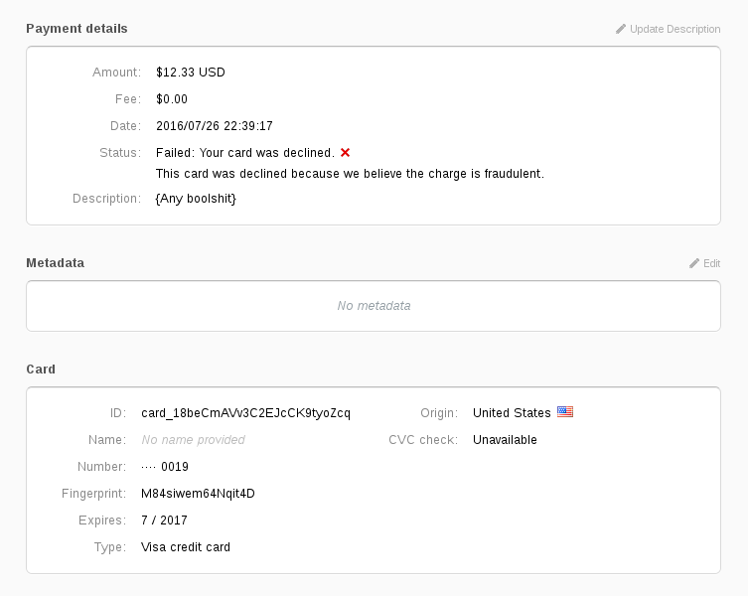Click the 'Payment details' section heading
This screenshot has height=596, width=748.
coord(76,29)
